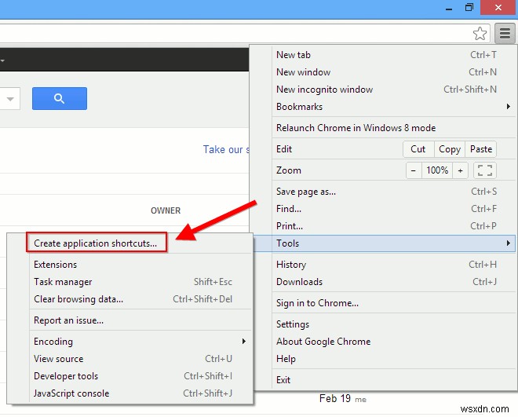518x417 pixels.
Task: Close the Chrome window
Action: (x=498, y=8)
